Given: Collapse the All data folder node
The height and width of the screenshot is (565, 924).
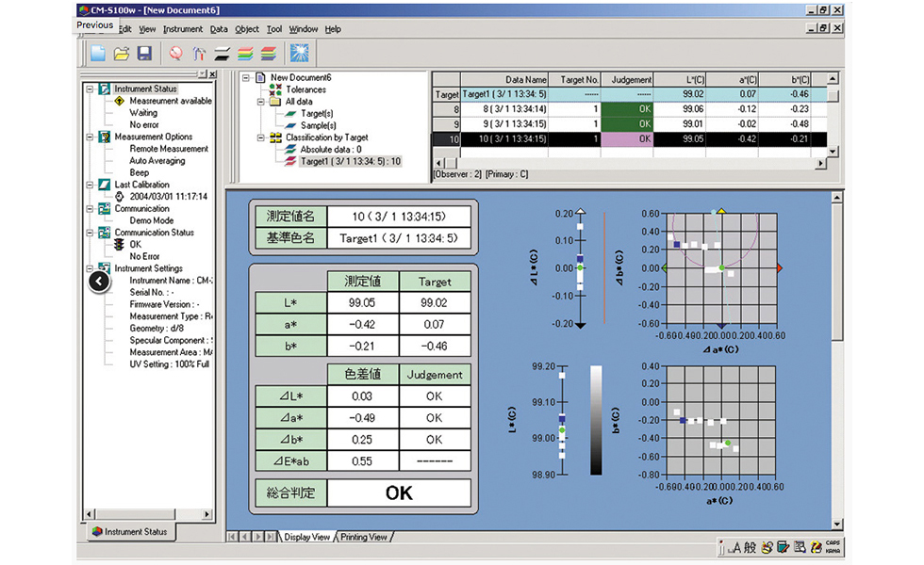Looking at the screenshot, I should tap(260, 102).
